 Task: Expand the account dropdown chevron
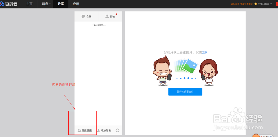tap(271, 4)
